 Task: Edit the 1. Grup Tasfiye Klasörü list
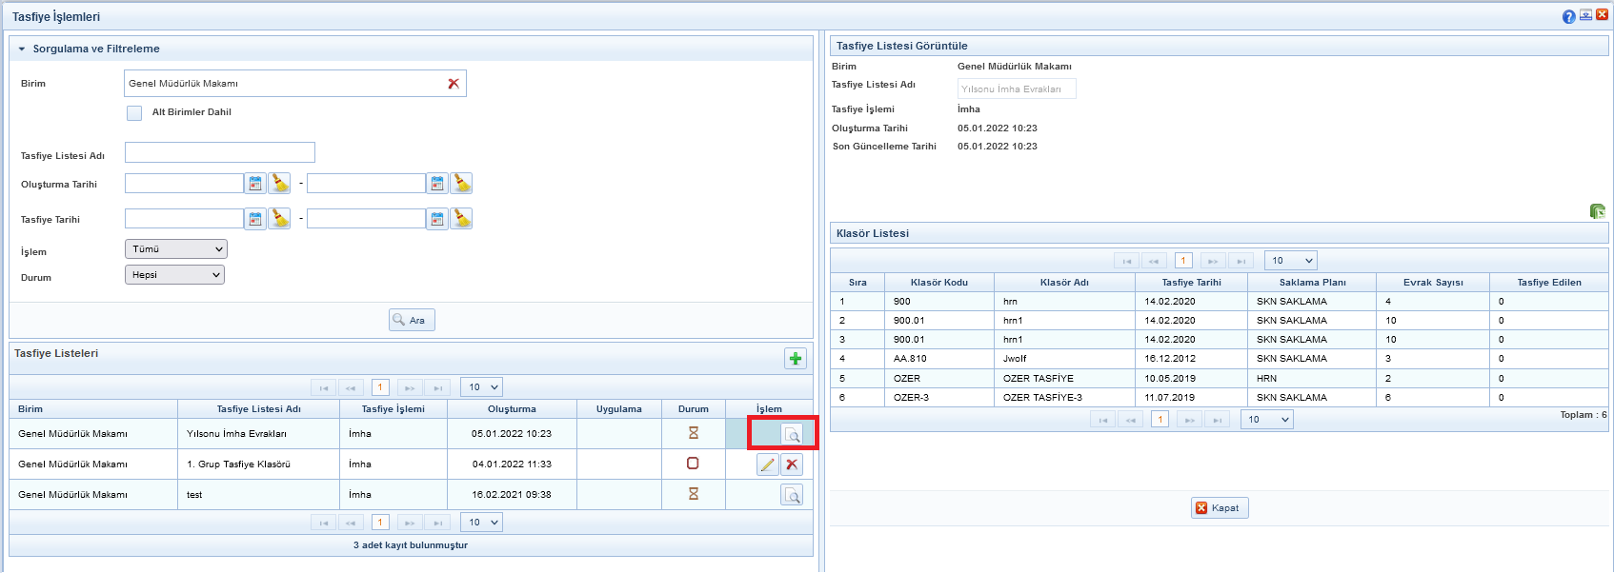(767, 464)
